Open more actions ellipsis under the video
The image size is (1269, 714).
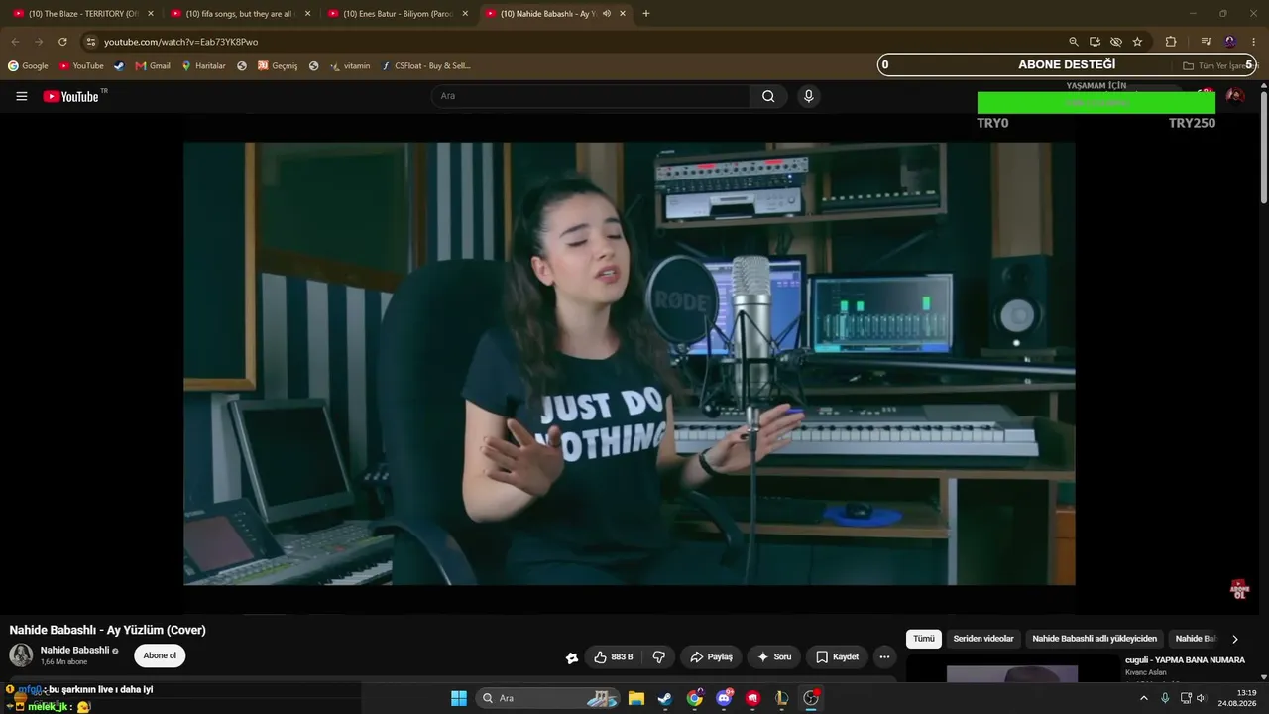coord(884,656)
